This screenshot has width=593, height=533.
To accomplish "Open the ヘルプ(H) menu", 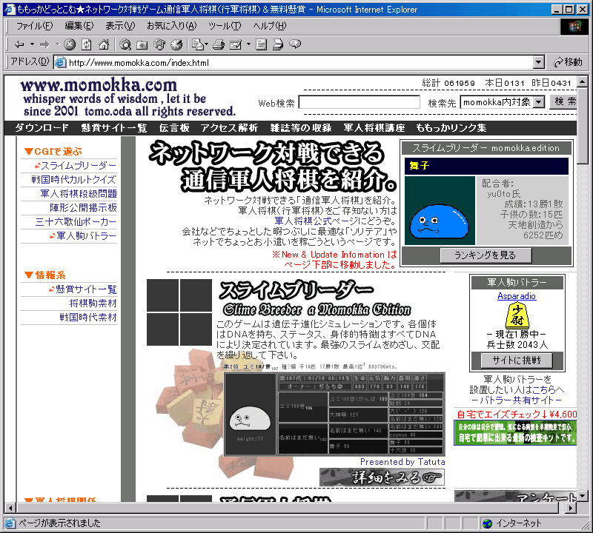I will 270,26.
